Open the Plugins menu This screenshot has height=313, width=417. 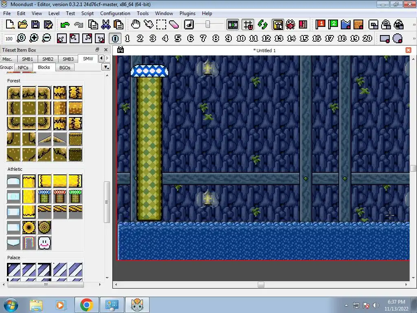tap(187, 13)
